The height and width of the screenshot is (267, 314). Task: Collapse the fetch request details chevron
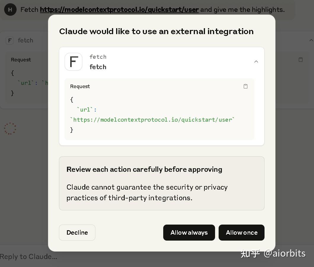[256, 62]
